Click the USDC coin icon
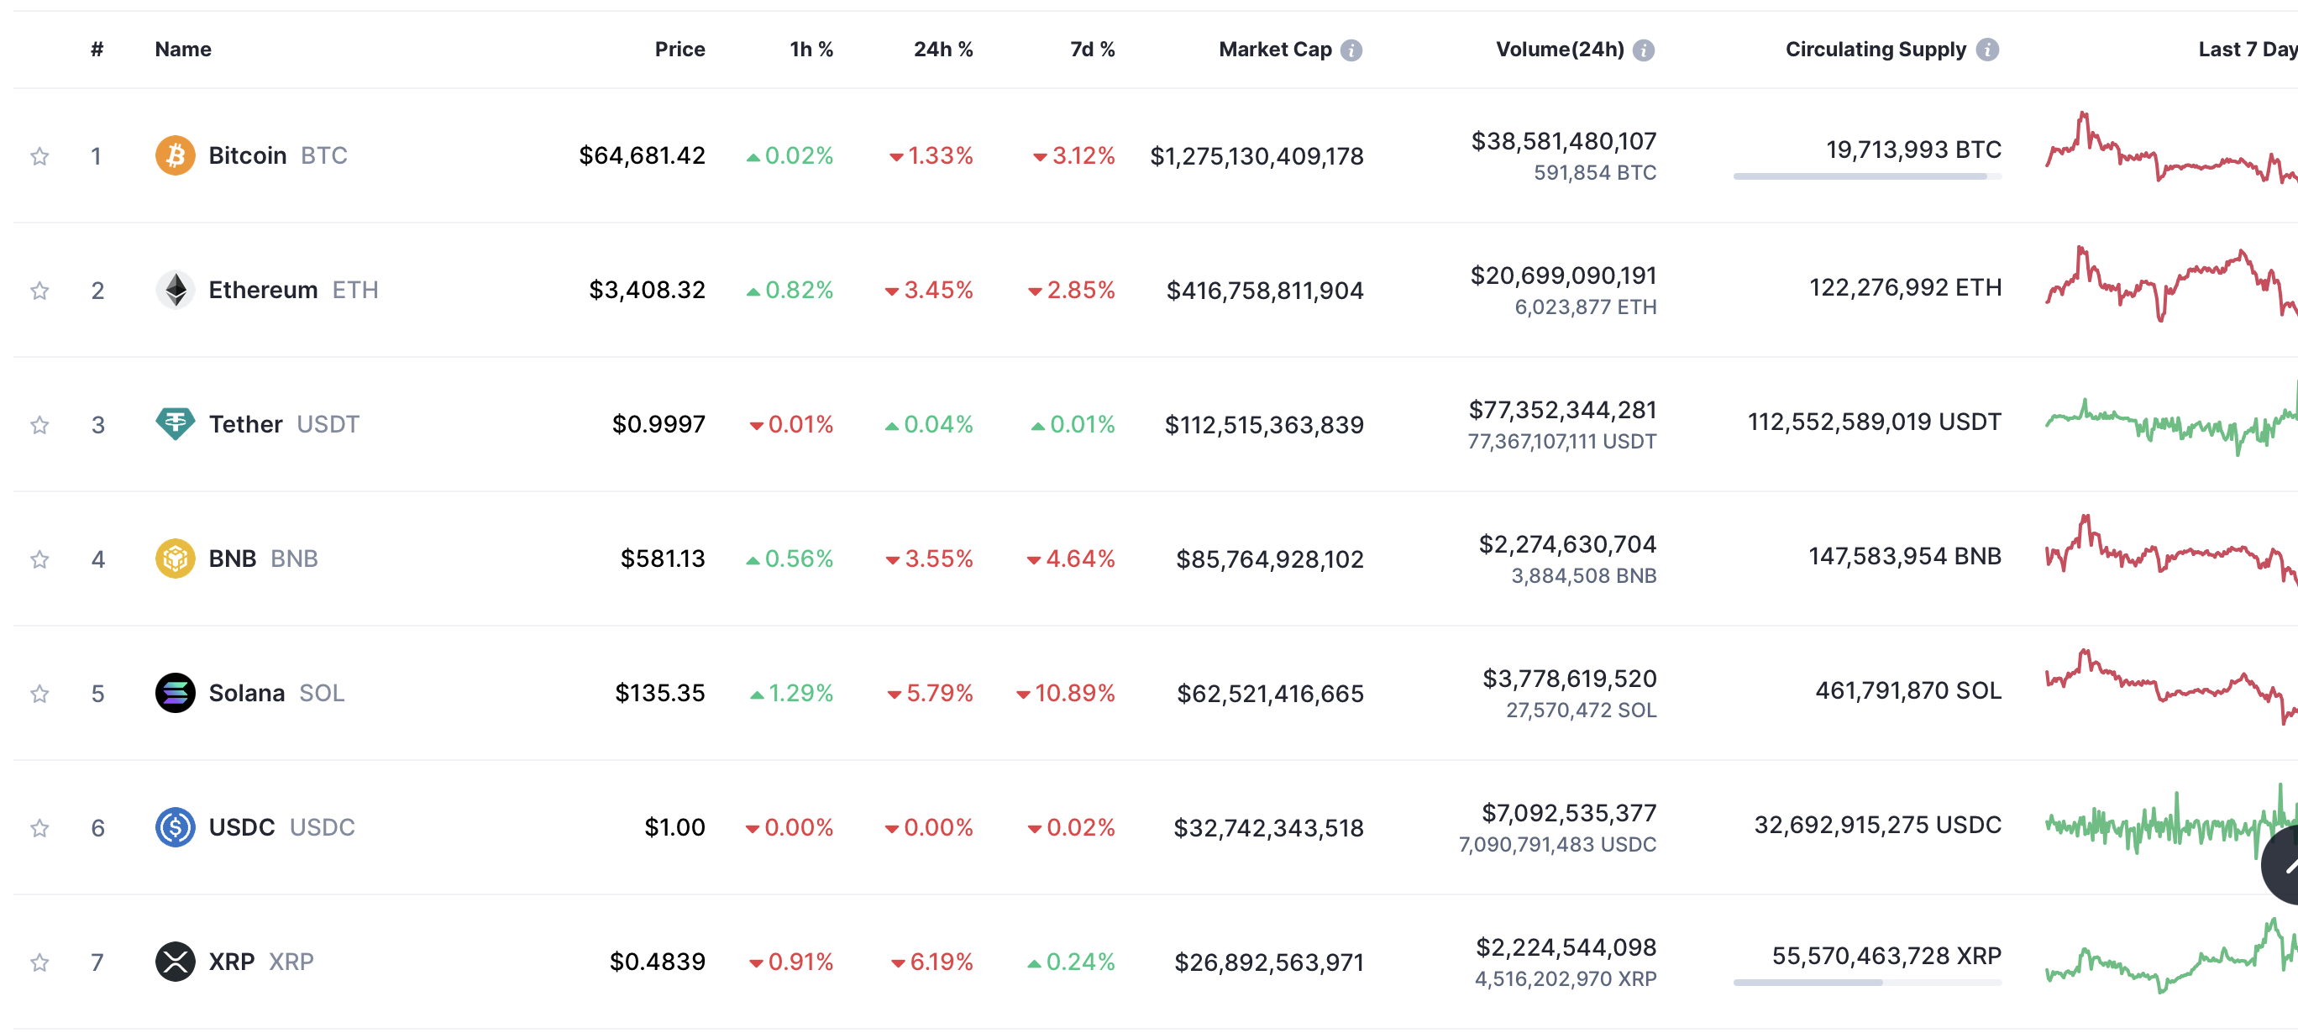The image size is (2298, 1033). [175, 827]
